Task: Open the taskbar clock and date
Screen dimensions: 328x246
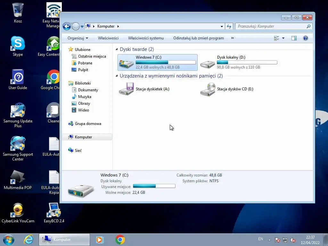Action: tap(310, 240)
